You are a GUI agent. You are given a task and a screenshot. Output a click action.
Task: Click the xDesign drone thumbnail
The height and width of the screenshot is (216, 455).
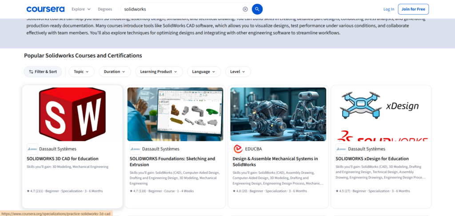pyautogui.click(x=381, y=114)
